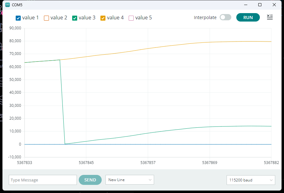
Task: Enable the value 2 checkbox
Action: [x=46, y=18]
